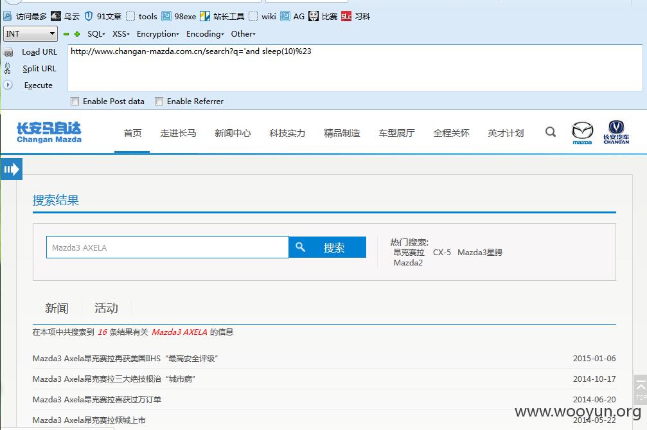Open the 比赛 bookmark mask icon

point(314,16)
